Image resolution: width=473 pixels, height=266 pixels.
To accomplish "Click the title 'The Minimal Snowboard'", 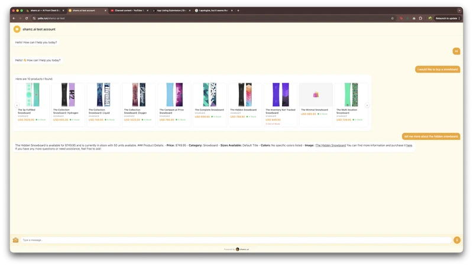I will [315, 110].
